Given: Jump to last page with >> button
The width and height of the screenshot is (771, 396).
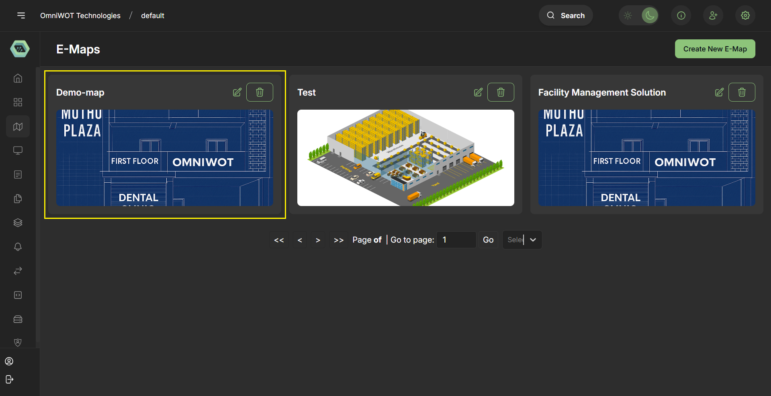Looking at the screenshot, I should [339, 240].
